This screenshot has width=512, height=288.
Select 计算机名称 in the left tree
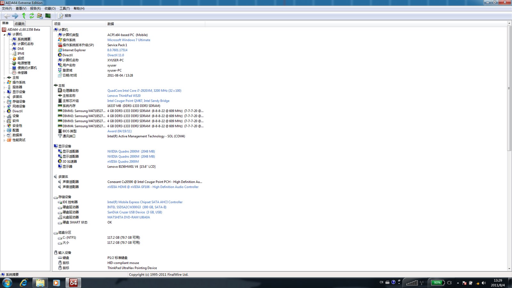[25, 44]
